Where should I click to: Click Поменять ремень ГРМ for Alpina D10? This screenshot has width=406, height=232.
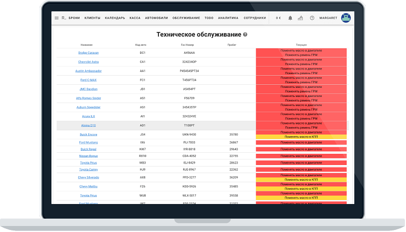pos(301,127)
